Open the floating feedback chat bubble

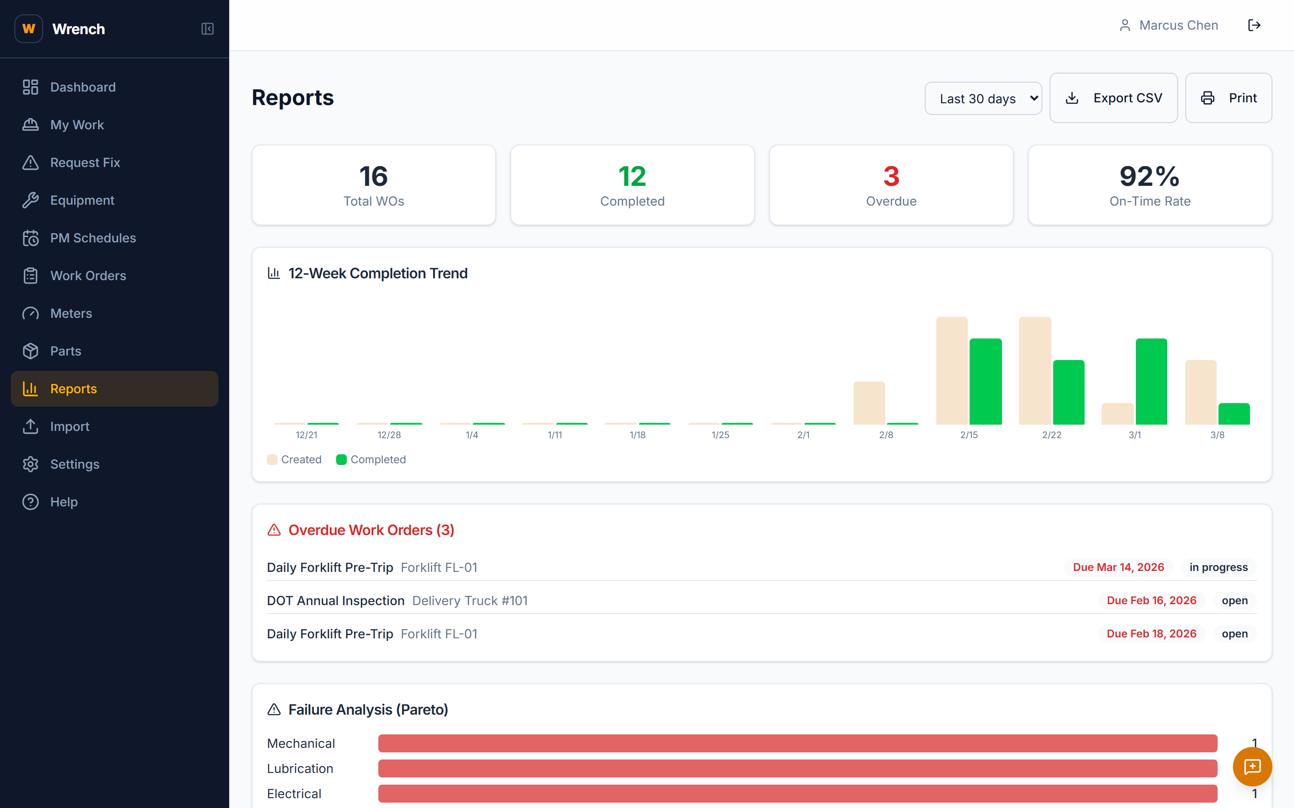pyautogui.click(x=1252, y=766)
